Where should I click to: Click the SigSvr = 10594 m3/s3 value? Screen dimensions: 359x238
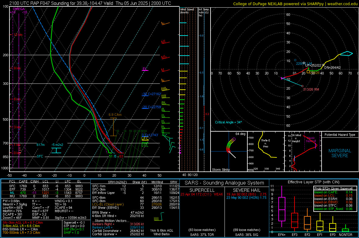click(x=71, y=218)
